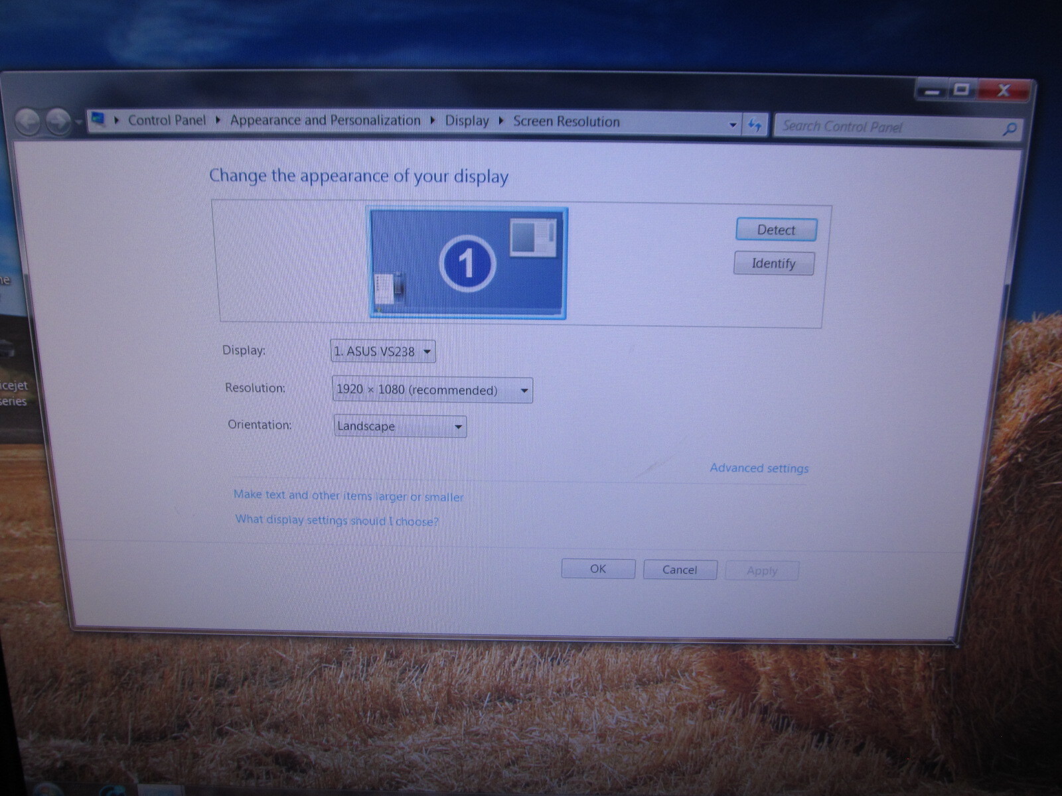Select Appearance and Personalization in the breadcrumb
Screen dimensions: 1062x796
click(325, 121)
